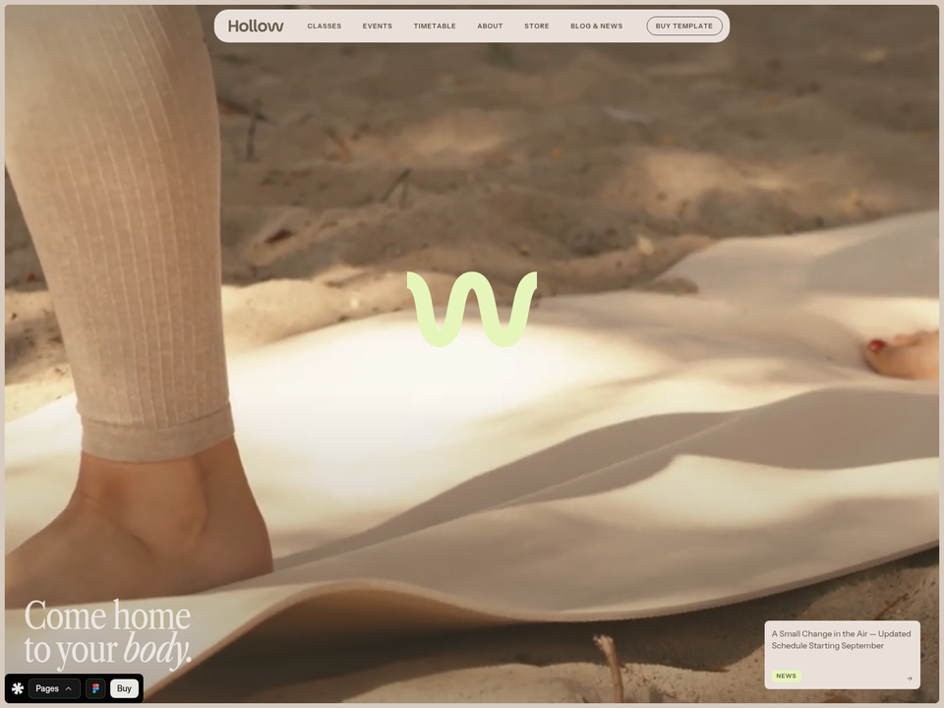This screenshot has width=944, height=708.
Task: Click the arrow icon on news card
Action: (x=909, y=678)
